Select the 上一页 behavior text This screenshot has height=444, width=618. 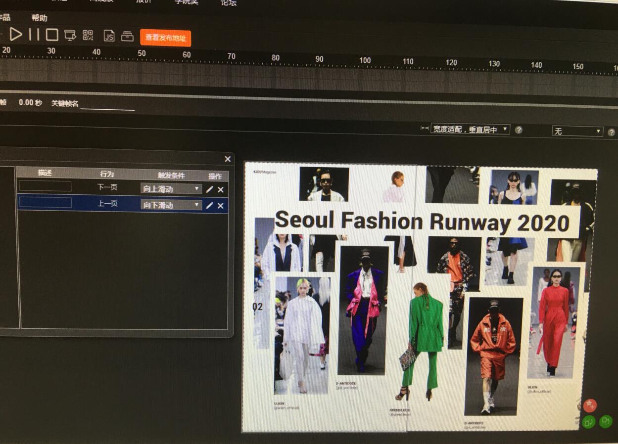point(107,204)
